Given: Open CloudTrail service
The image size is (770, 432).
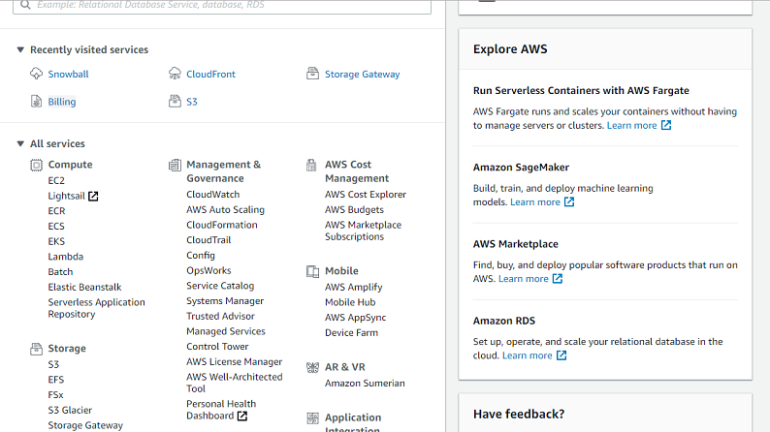Looking at the screenshot, I should (209, 240).
